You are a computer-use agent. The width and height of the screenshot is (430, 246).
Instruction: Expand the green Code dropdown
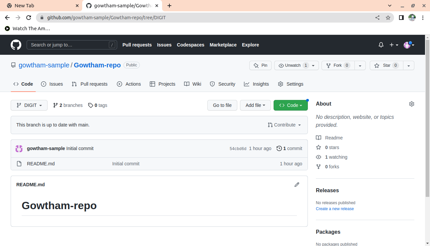click(x=291, y=105)
